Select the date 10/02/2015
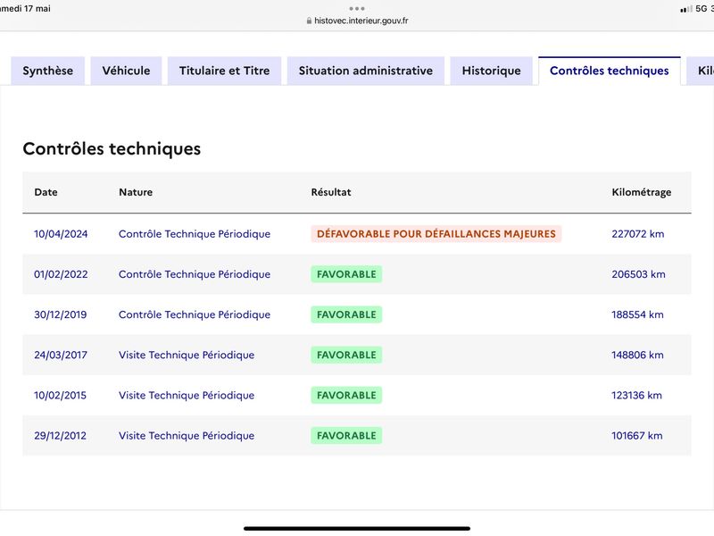The image size is (714, 536). pyautogui.click(x=60, y=395)
